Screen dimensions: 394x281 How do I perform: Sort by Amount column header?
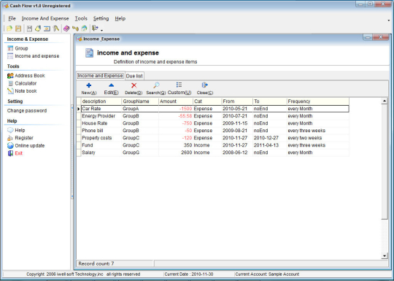pos(176,101)
